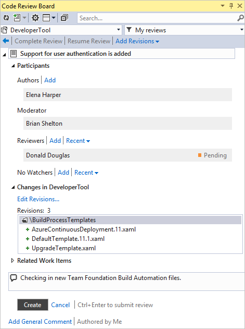Click the Edit Revisions link
245x329 pixels.
tap(38, 199)
